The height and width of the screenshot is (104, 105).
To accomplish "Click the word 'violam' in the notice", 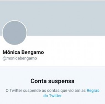I will point(74,90).
